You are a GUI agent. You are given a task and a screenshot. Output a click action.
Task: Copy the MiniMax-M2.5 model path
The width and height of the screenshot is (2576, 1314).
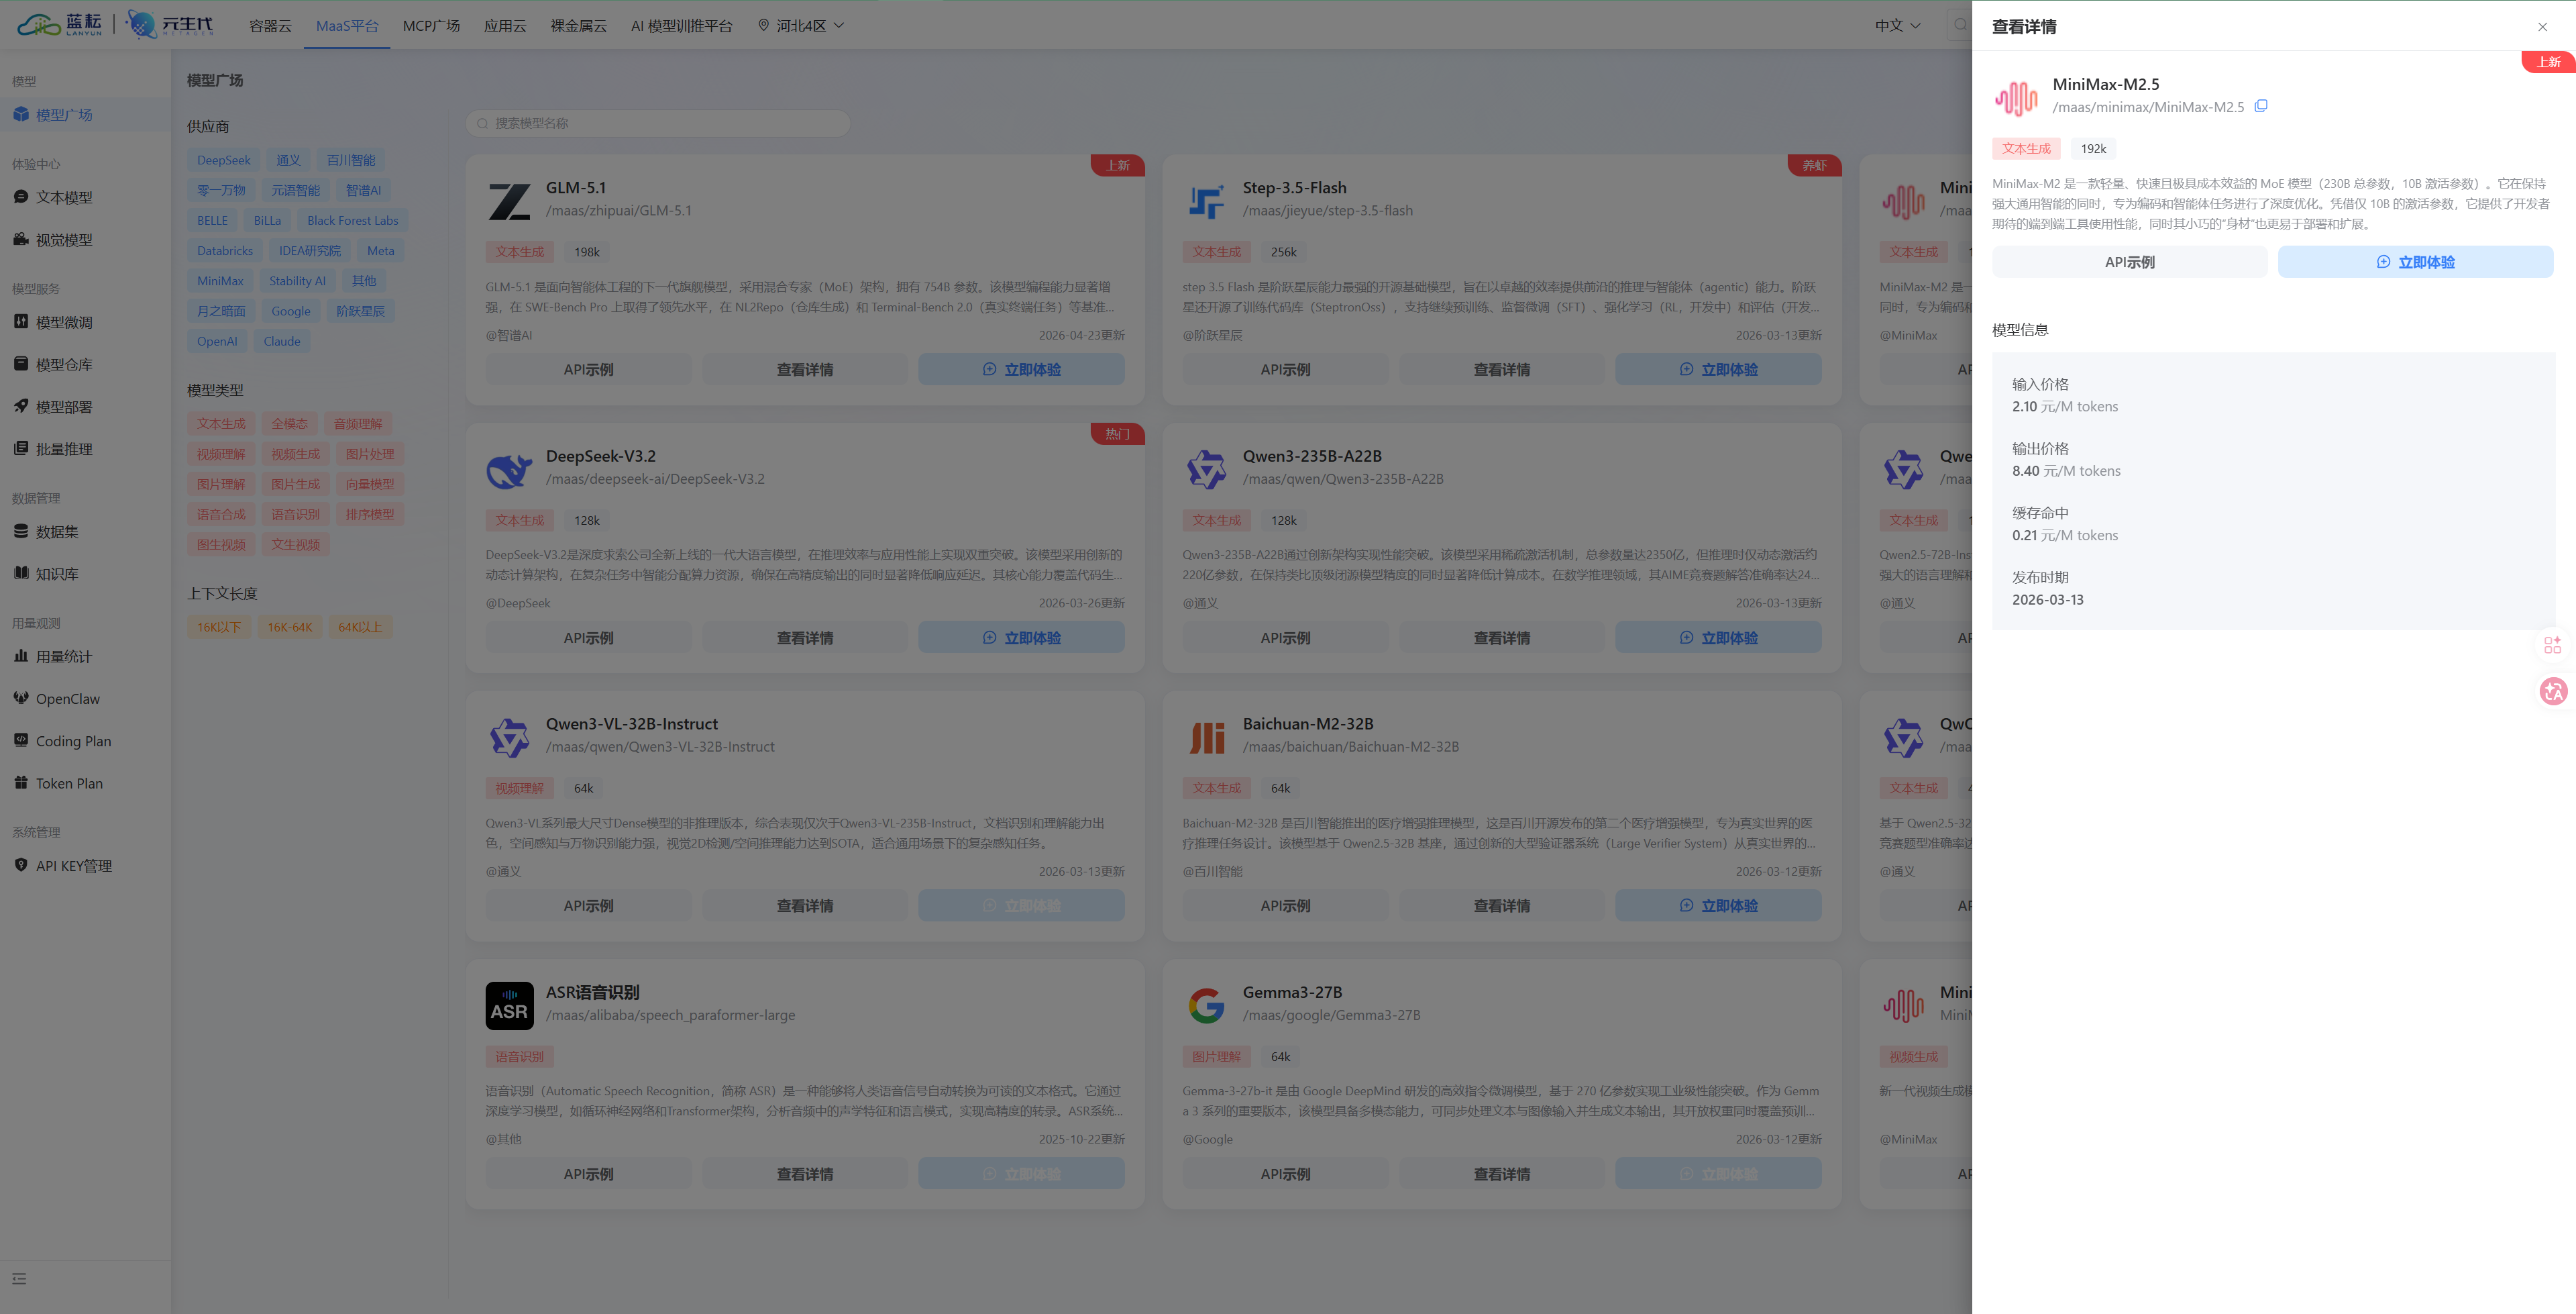(x=2261, y=106)
